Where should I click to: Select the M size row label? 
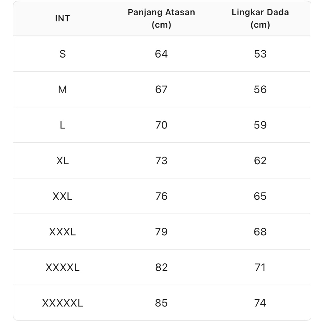coord(63,90)
